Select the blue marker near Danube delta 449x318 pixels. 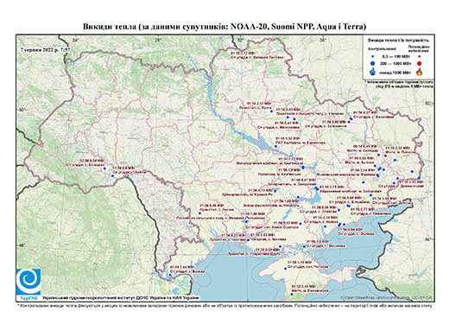170,275
